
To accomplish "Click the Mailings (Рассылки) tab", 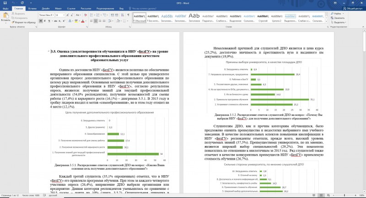I will 86,9.
